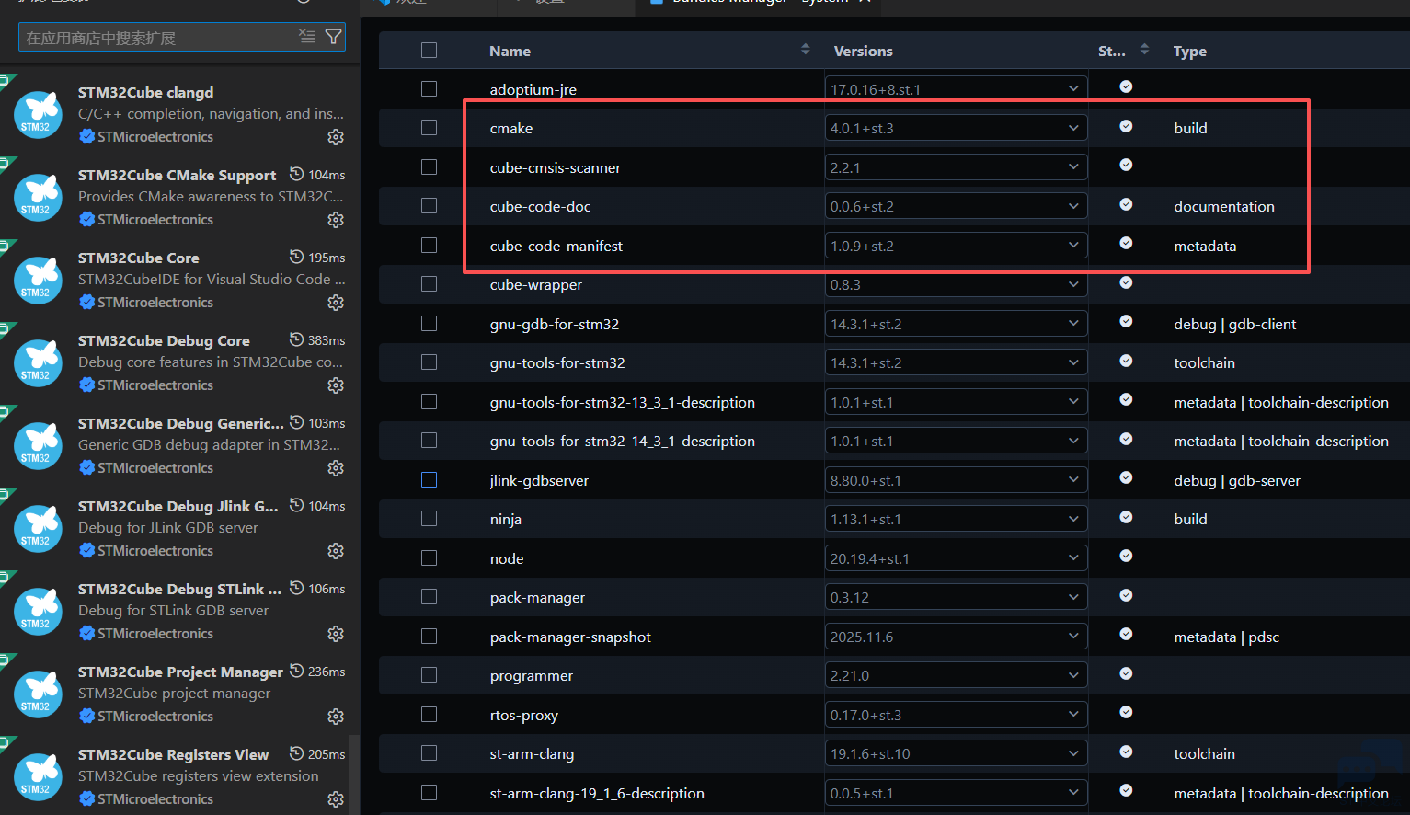Click the 'metadata | pdsc' type cell

pyautogui.click(x=1226, y=637)
